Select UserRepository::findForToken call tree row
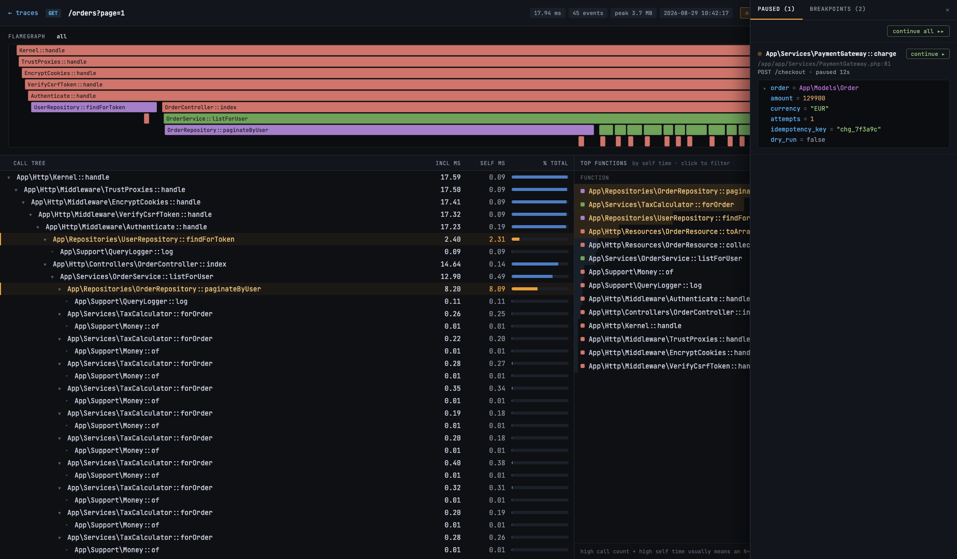The height and width of the screenshot is (559, 957). [x=287, y=239]
